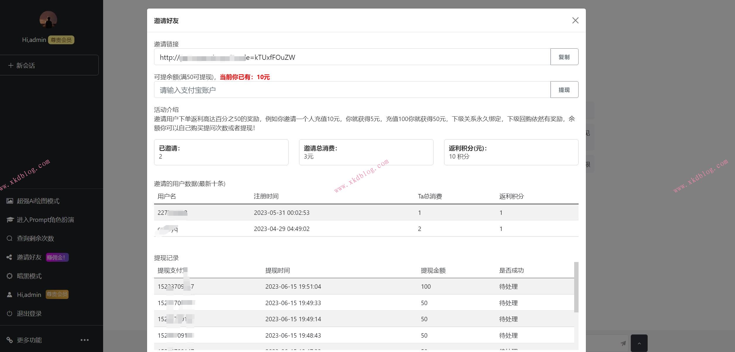
Task: Open the user avatar in sidebar
Action: 48,20
